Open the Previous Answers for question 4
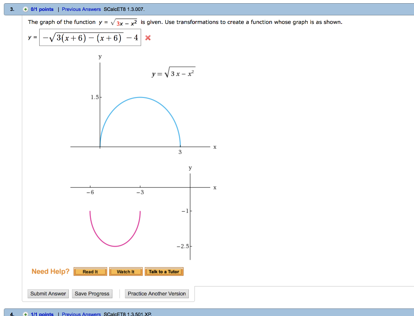The height and width of the screenshot is (316, 414). click(x=81, y=314)
